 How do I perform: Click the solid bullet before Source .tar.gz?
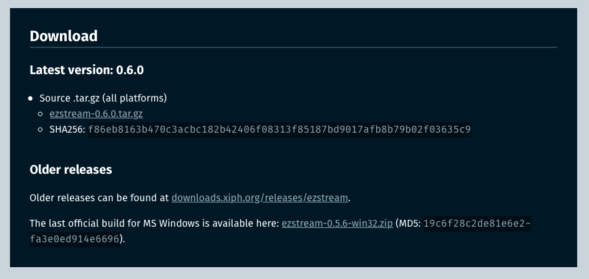point(31,98)
